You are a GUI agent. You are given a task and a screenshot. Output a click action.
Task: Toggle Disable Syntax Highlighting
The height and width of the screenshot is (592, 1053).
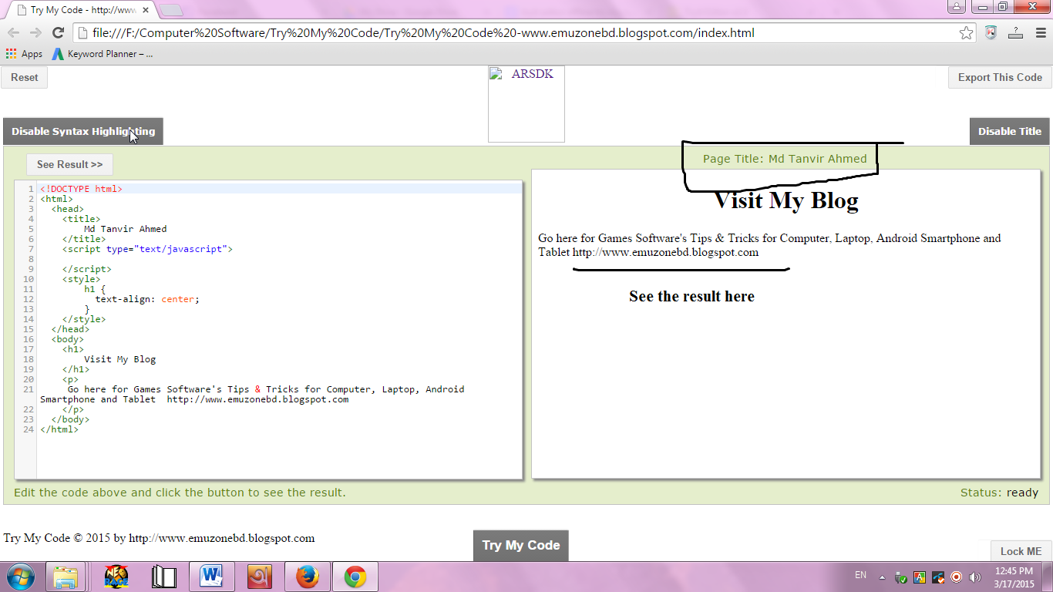(x=83, y=131)
